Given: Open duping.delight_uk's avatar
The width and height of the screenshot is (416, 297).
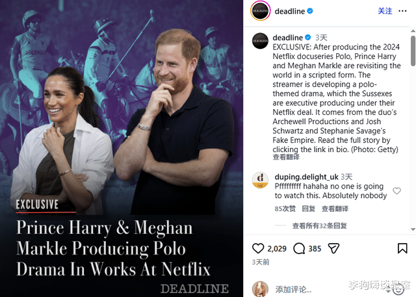Looking at the screenshot, I should [x=260, y=180].
